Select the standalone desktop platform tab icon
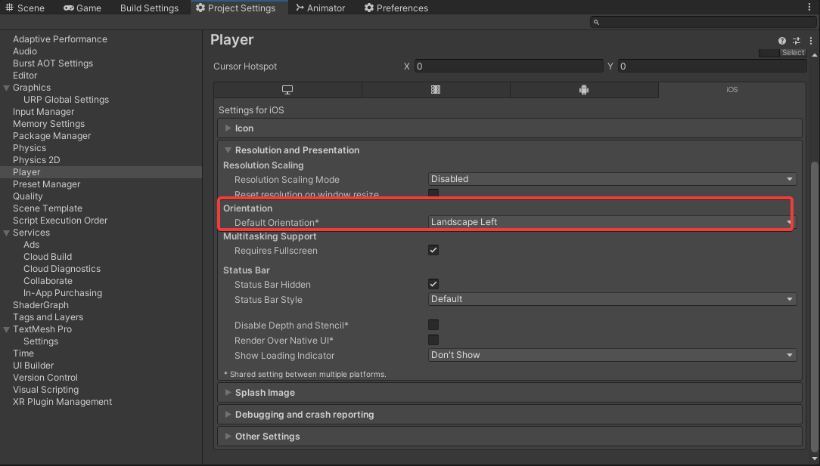Image resolution: width=820 pixels, height=466 pixels. [287, 90]
